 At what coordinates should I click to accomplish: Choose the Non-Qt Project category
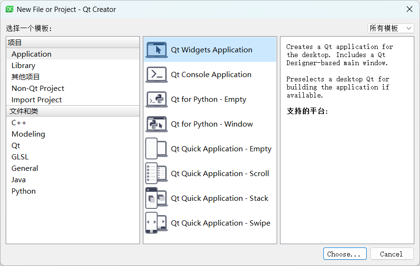point(38,89)
